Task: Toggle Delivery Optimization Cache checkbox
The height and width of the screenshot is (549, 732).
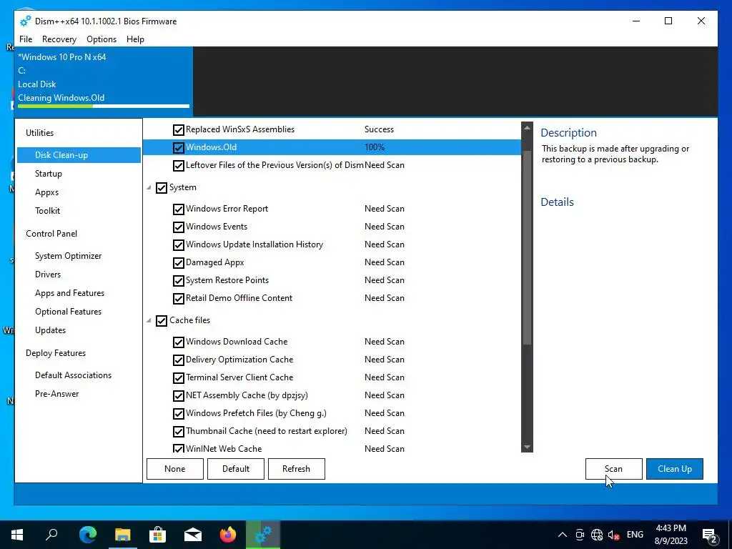Action: (178, 360)
